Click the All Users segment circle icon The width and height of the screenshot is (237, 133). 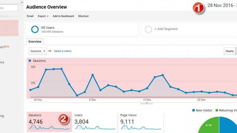tap(35, 29)
